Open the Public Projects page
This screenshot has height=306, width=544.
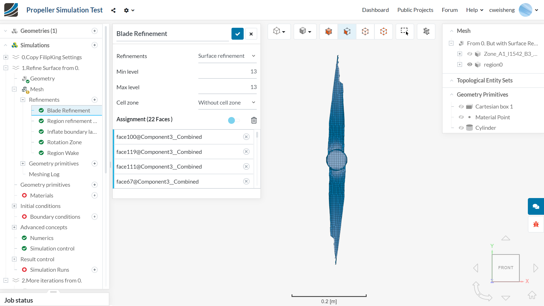(x=415, y=10)
